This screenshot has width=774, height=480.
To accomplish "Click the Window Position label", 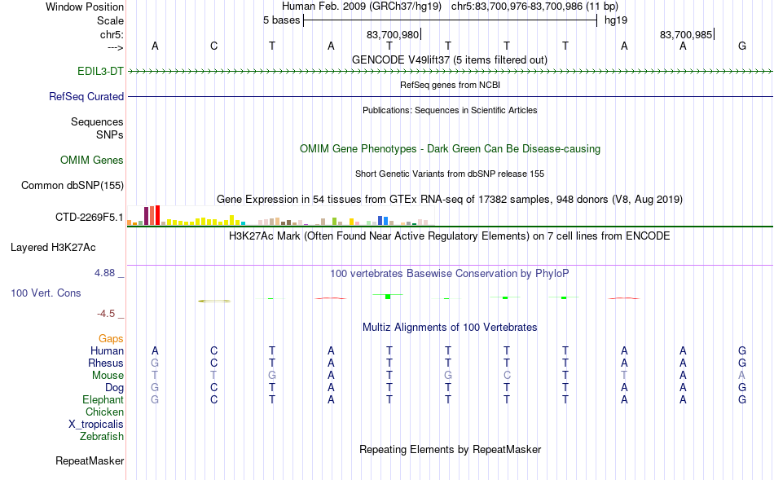I will pos(85,7).
